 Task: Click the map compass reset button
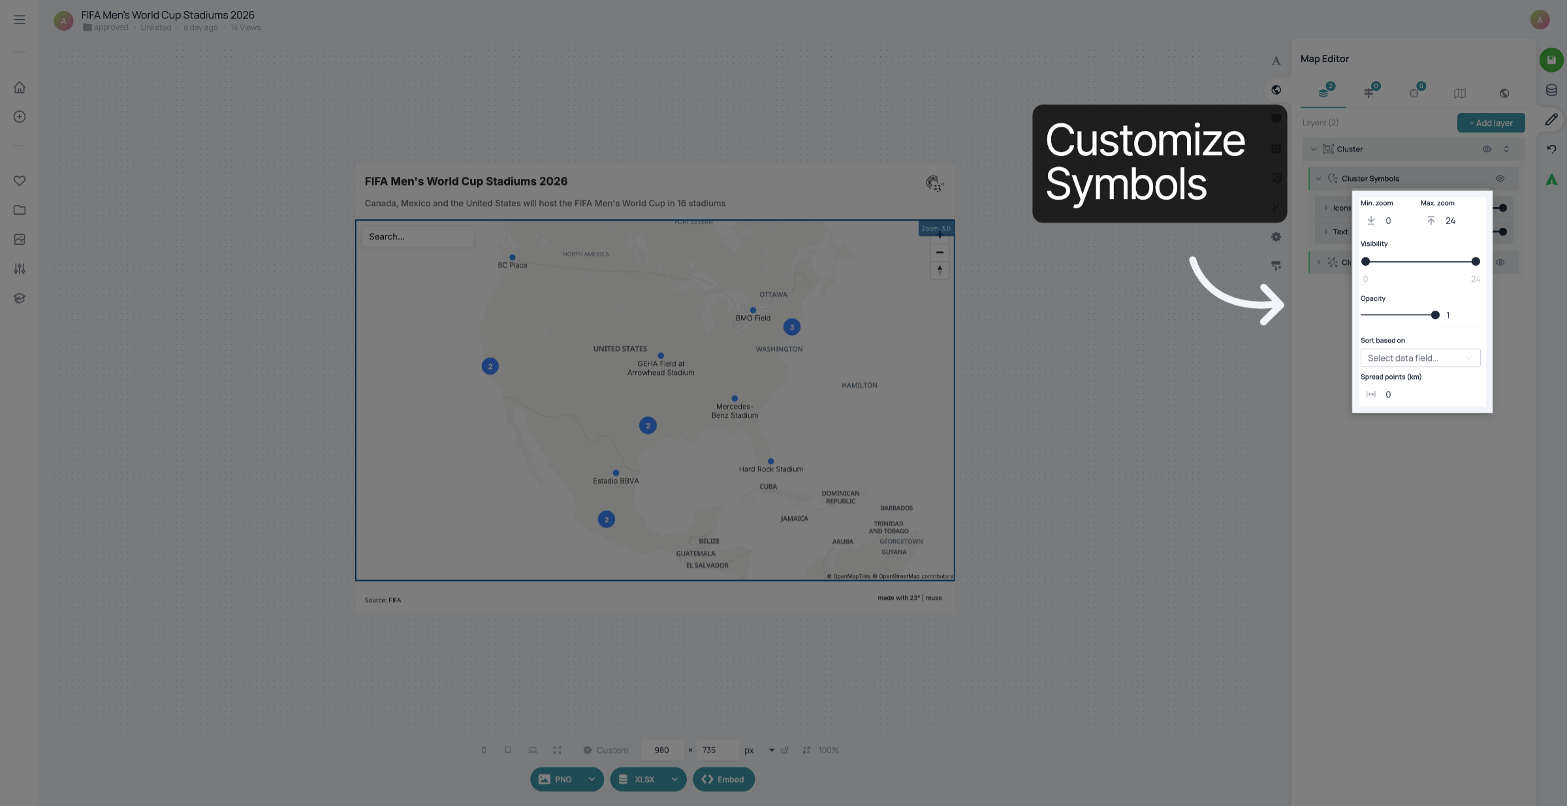click(x=940, y=270)
